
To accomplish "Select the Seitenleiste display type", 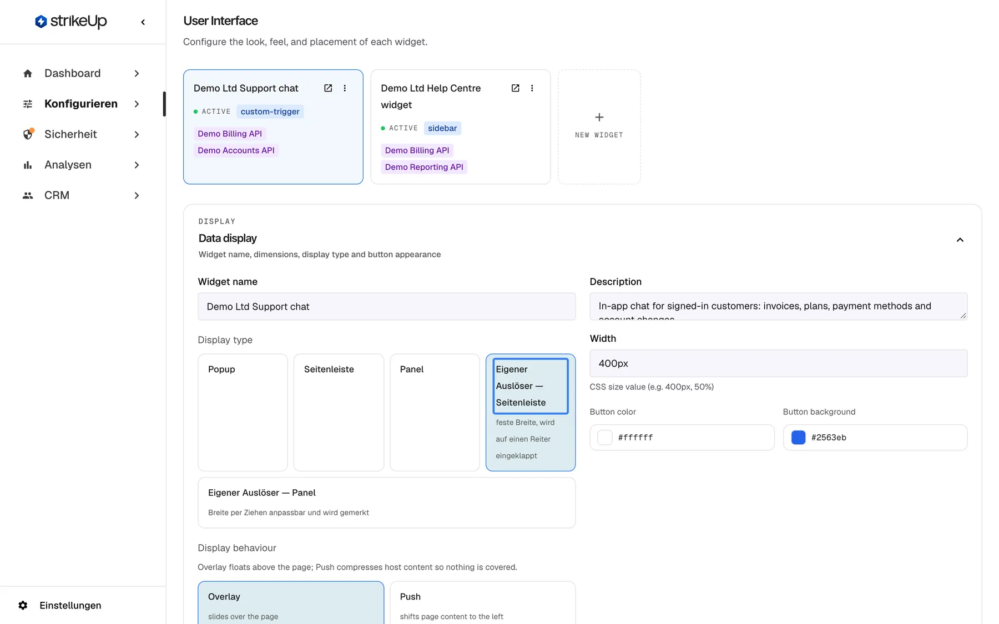I will tap(339, 413).
